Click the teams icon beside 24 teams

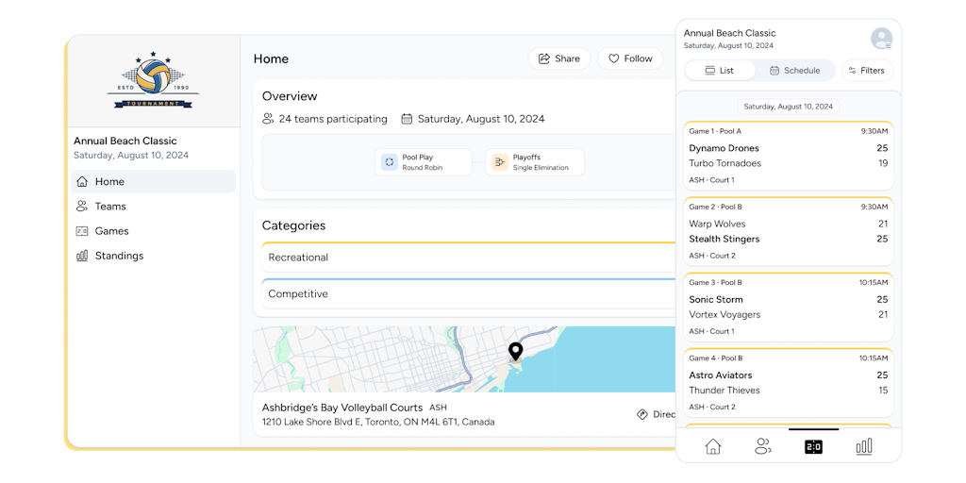coord(268,119)
